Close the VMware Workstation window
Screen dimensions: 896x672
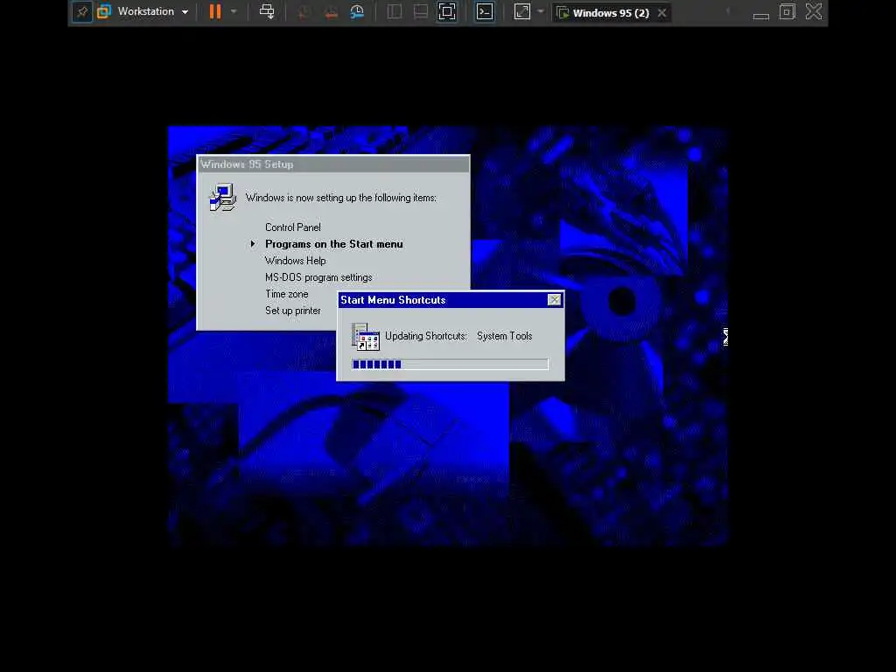(814, 11)
